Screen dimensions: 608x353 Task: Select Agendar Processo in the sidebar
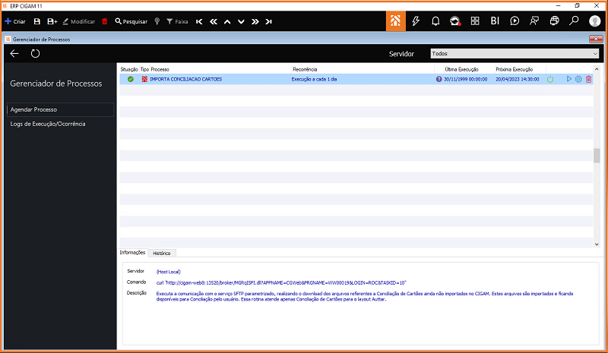pos(60,109)
